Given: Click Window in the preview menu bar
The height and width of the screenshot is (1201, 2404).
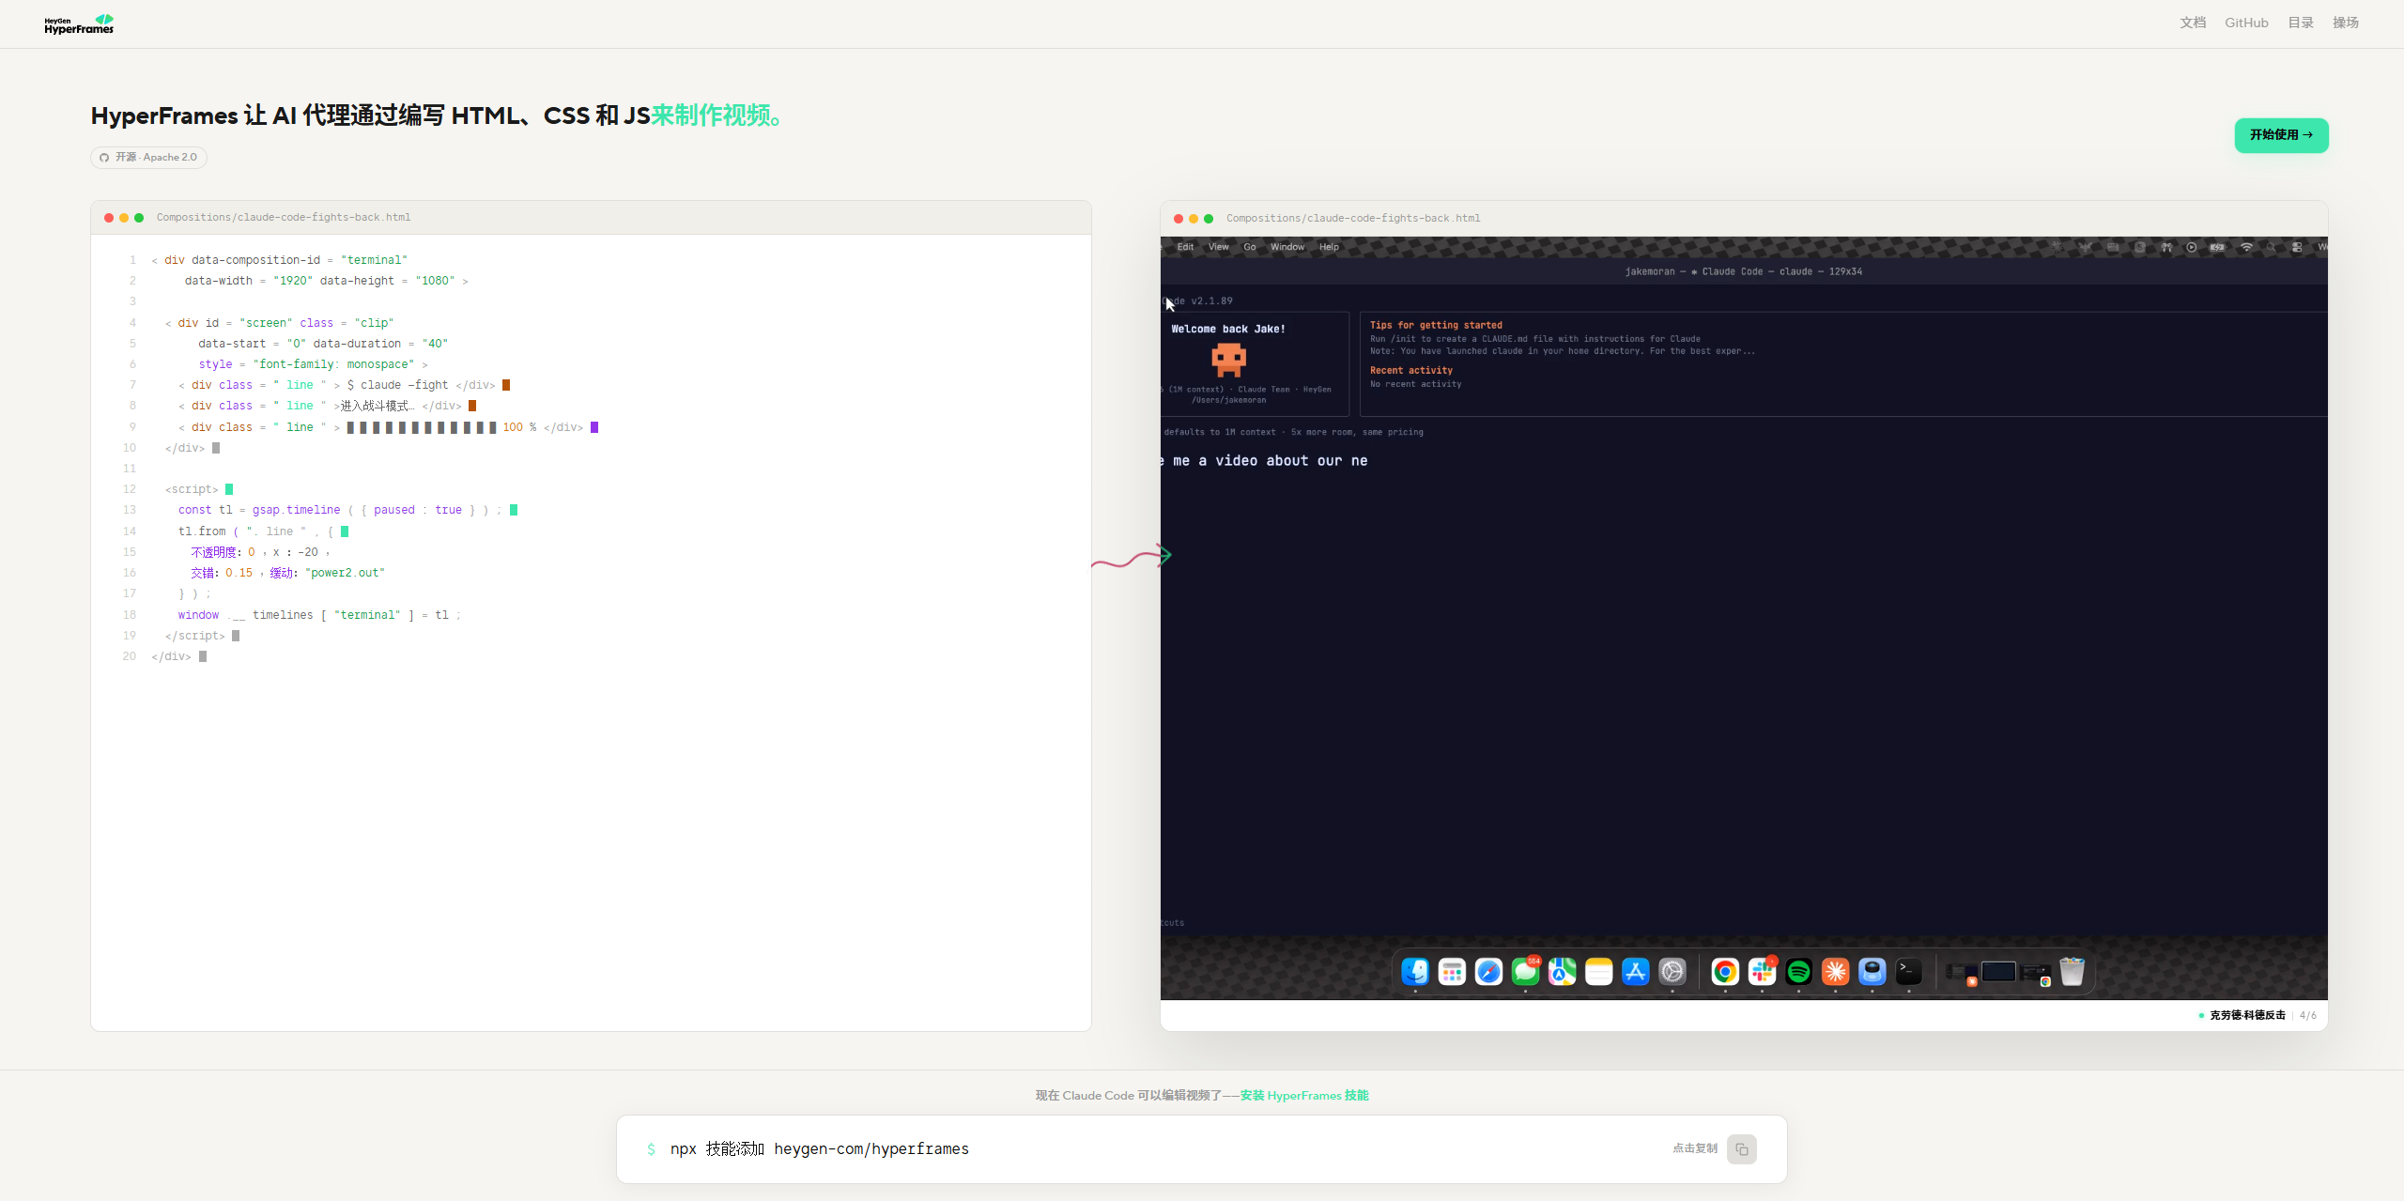Looking at the screenshot, I should (1287, 247).
